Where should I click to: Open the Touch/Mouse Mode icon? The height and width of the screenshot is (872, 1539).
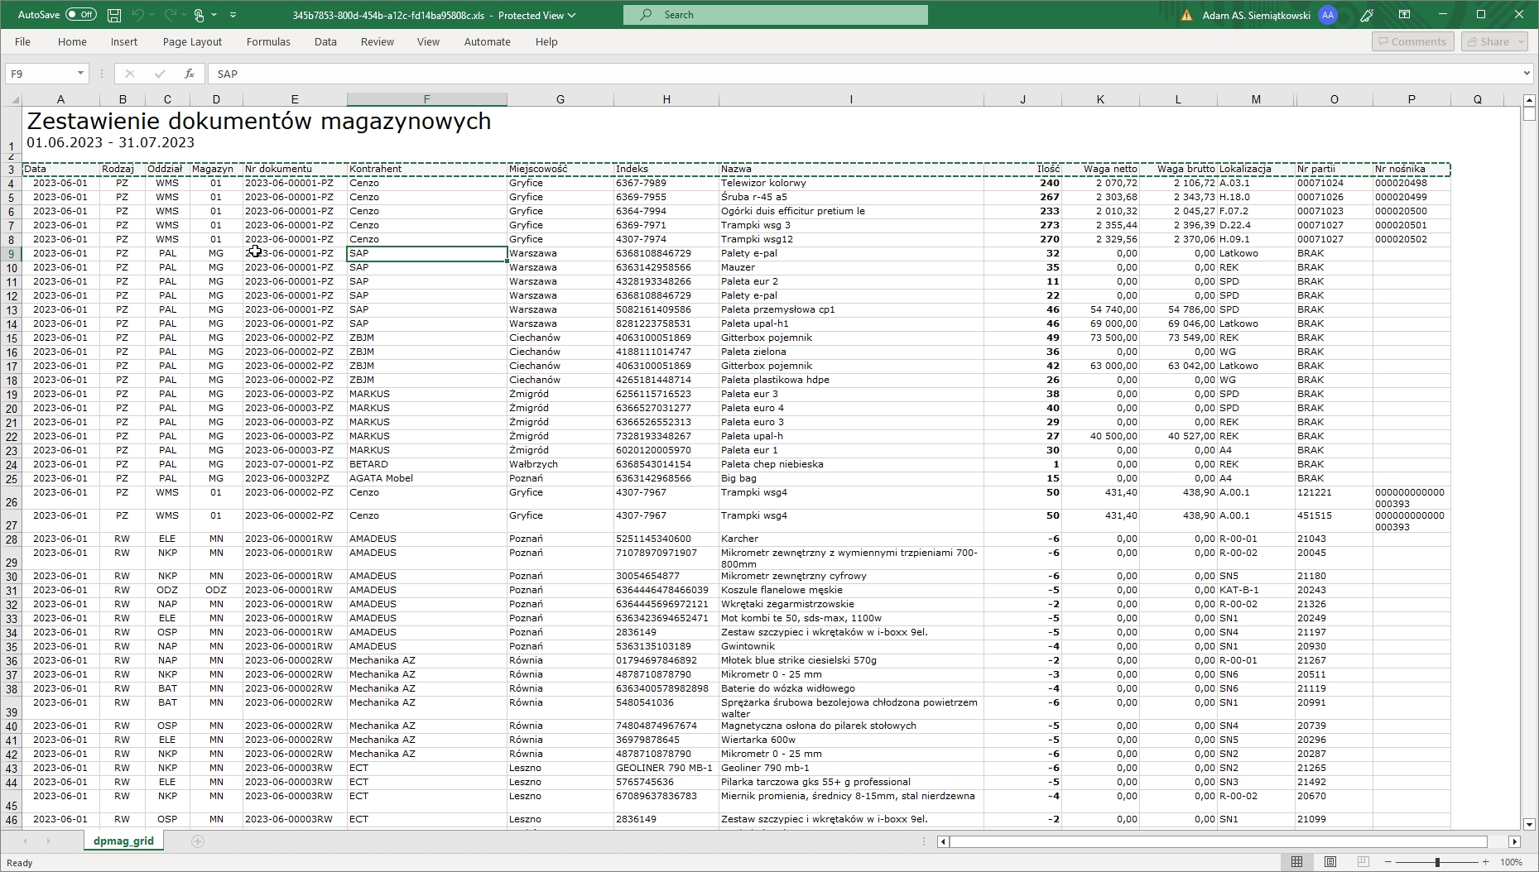point(199,15)
